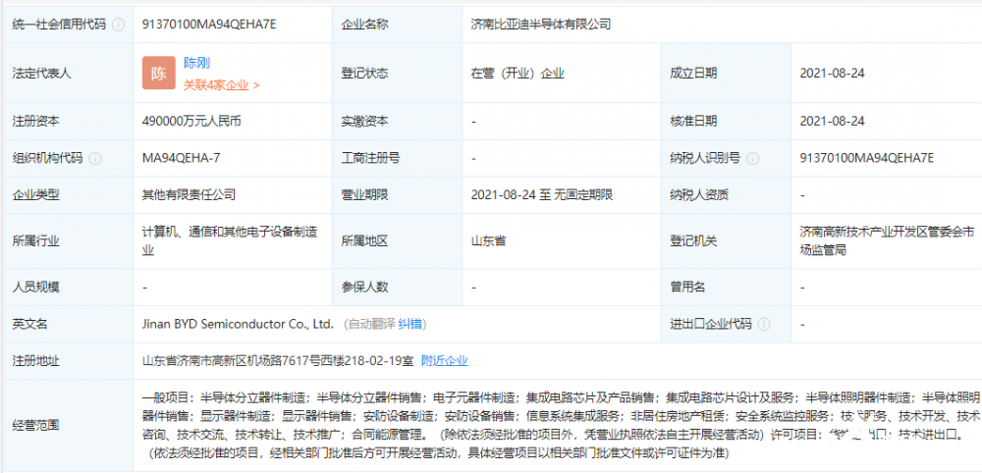Viewport: 982px width, 473px height.
Task: Click organization code value MA94QEHA-7
Action: (181, 158)
